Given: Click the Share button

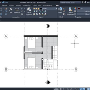Looking at the screenshot, I should point(5,2).
